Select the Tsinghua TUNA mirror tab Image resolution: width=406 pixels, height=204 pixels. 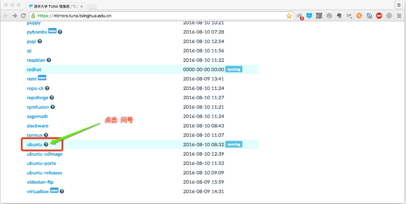(x=55, y=6)
